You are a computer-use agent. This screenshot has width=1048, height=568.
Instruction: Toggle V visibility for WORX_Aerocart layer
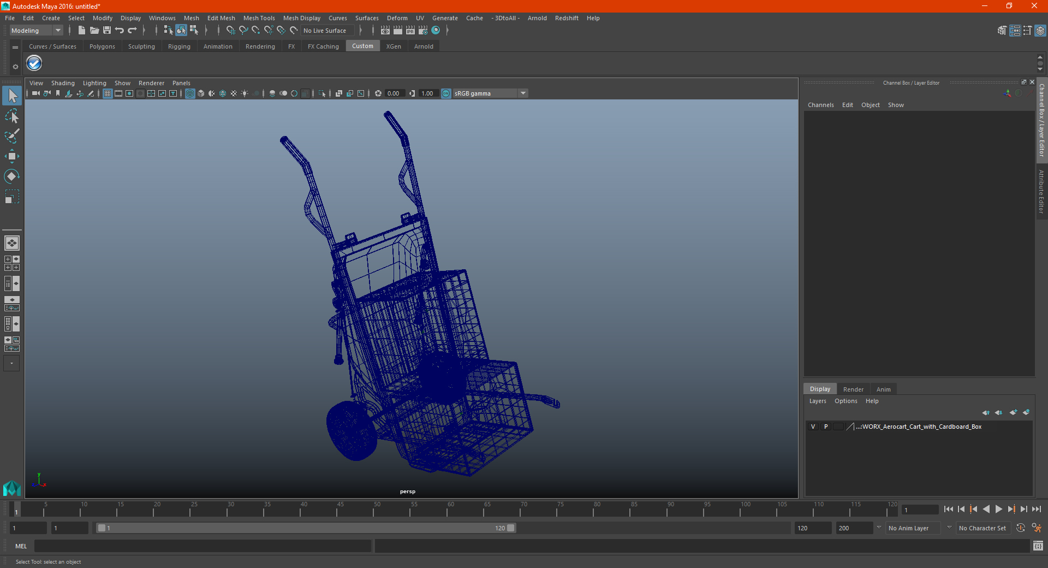coord(813,427)
